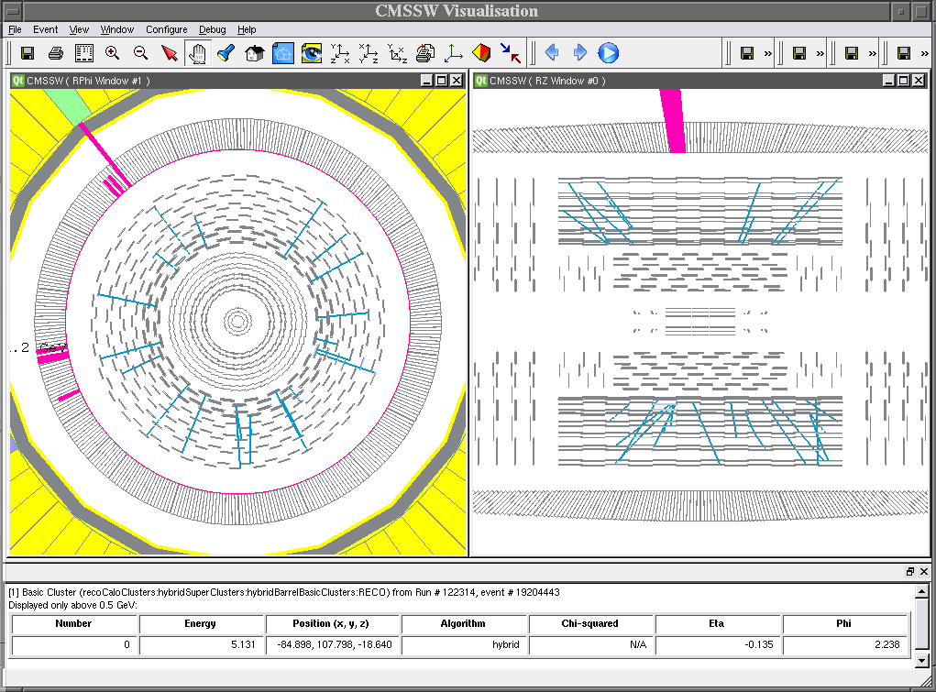Select the Phi value 2.238 cell
This screenshot has width=936, height=692.
[845, 645]
